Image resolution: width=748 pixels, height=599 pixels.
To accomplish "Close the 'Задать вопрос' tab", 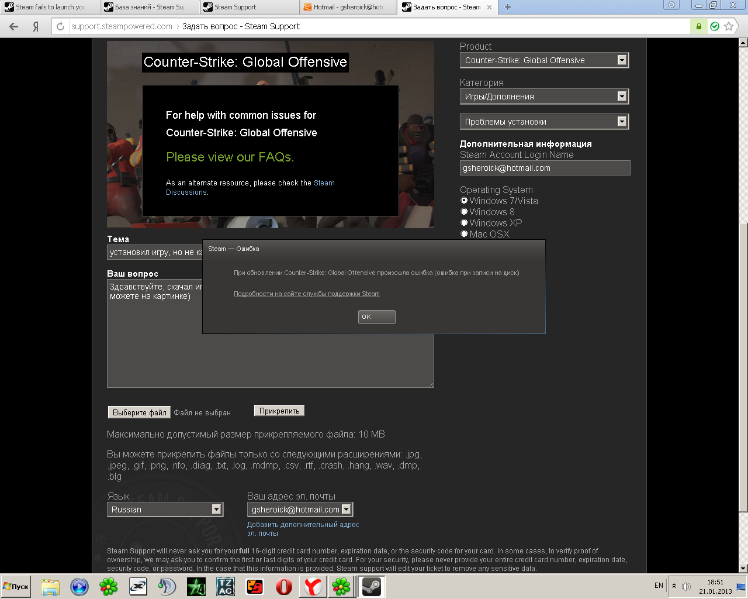I will [x=489, y=8].
